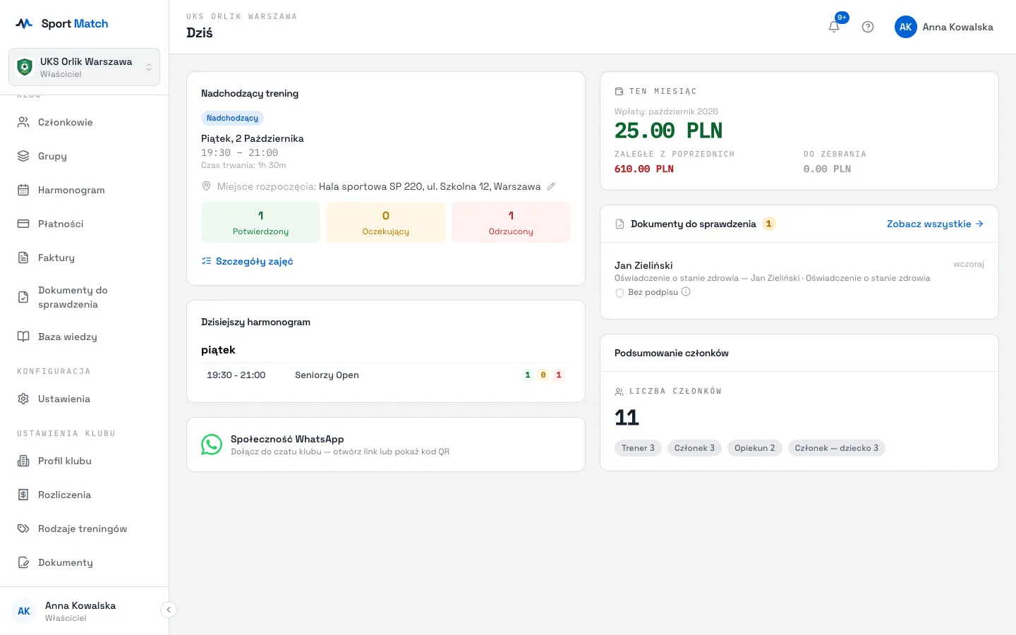Open the Seniorzy Open schedule row
The height and width of the screenshot is (635, 1016).
(386, 375)
